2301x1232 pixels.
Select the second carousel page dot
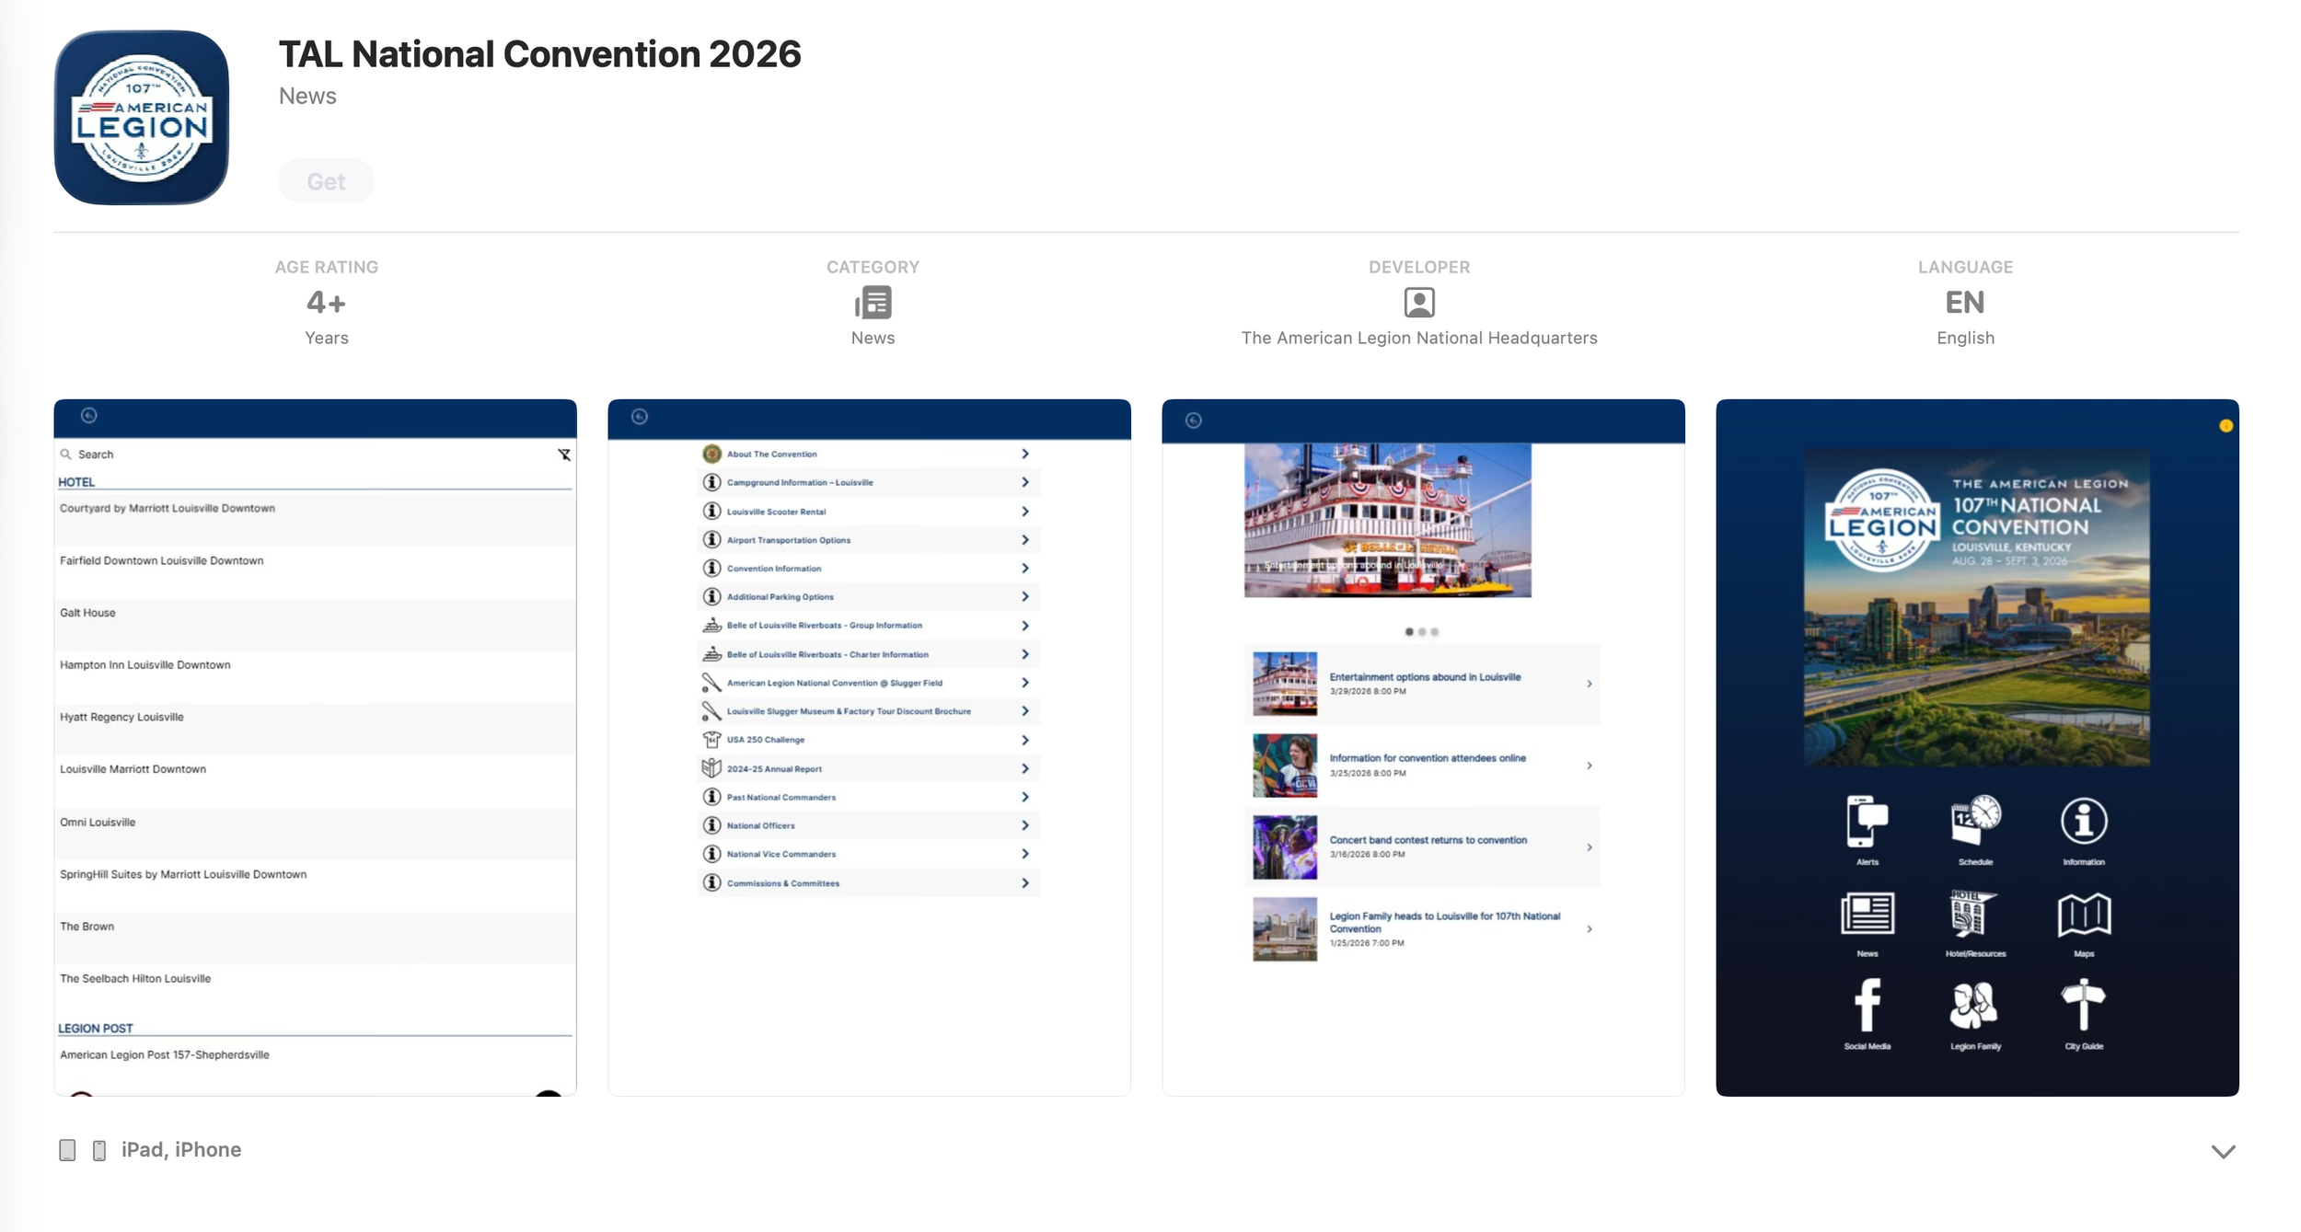(1422, 632)
